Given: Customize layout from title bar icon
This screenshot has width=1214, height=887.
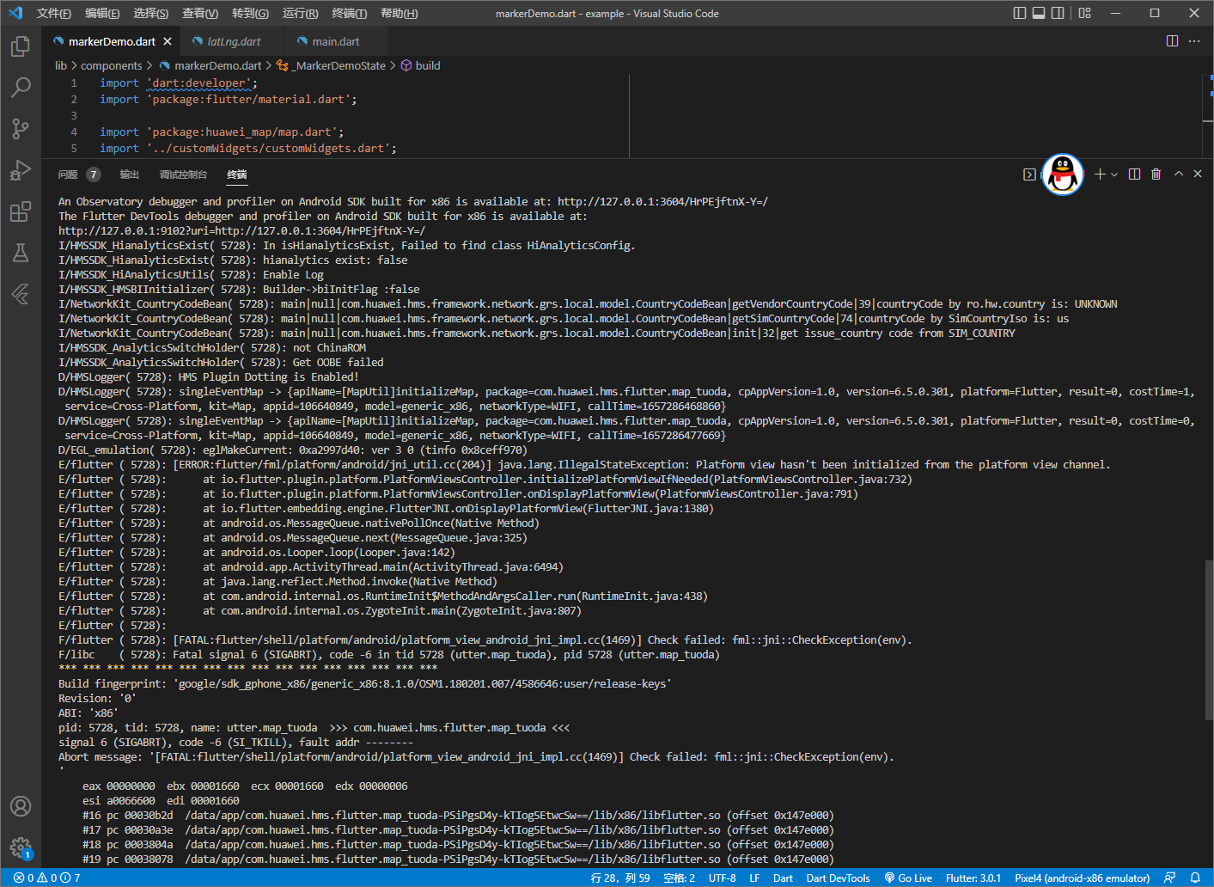Looking at the screenshot, I should [x=1085, y=13].
